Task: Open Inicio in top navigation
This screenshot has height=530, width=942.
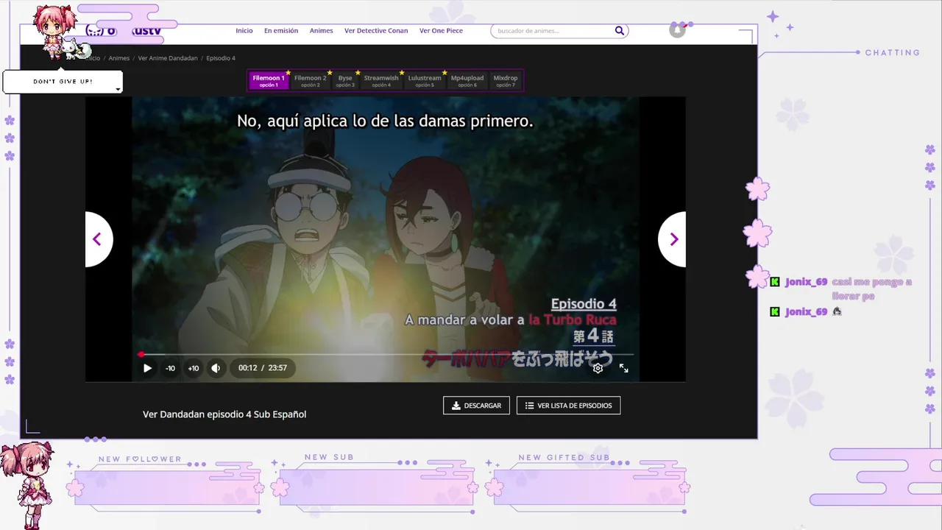Action: (x=244, y=31)
